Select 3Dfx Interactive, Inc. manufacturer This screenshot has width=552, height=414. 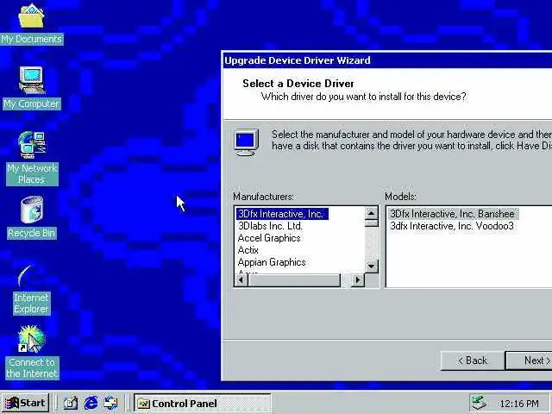click(x=282, y=214)
